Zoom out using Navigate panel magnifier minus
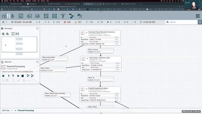This screenshot has height=114, width=202. [8, 34]
